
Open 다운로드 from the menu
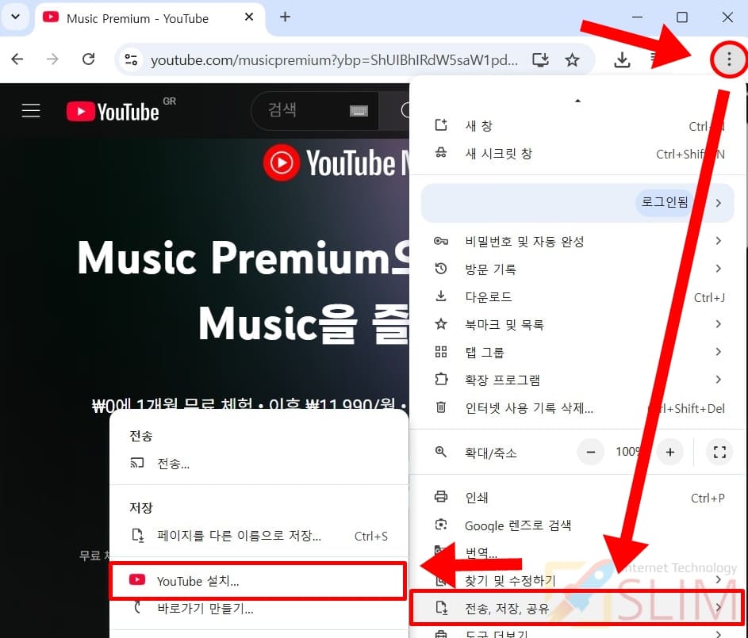(x=579, y=297)
